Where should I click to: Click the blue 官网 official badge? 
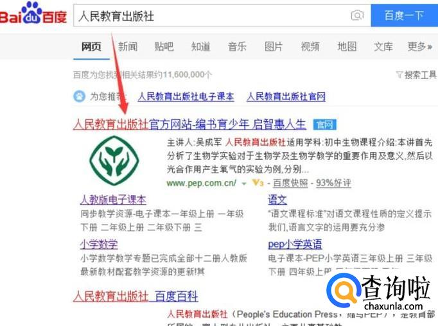click(324, 124)
